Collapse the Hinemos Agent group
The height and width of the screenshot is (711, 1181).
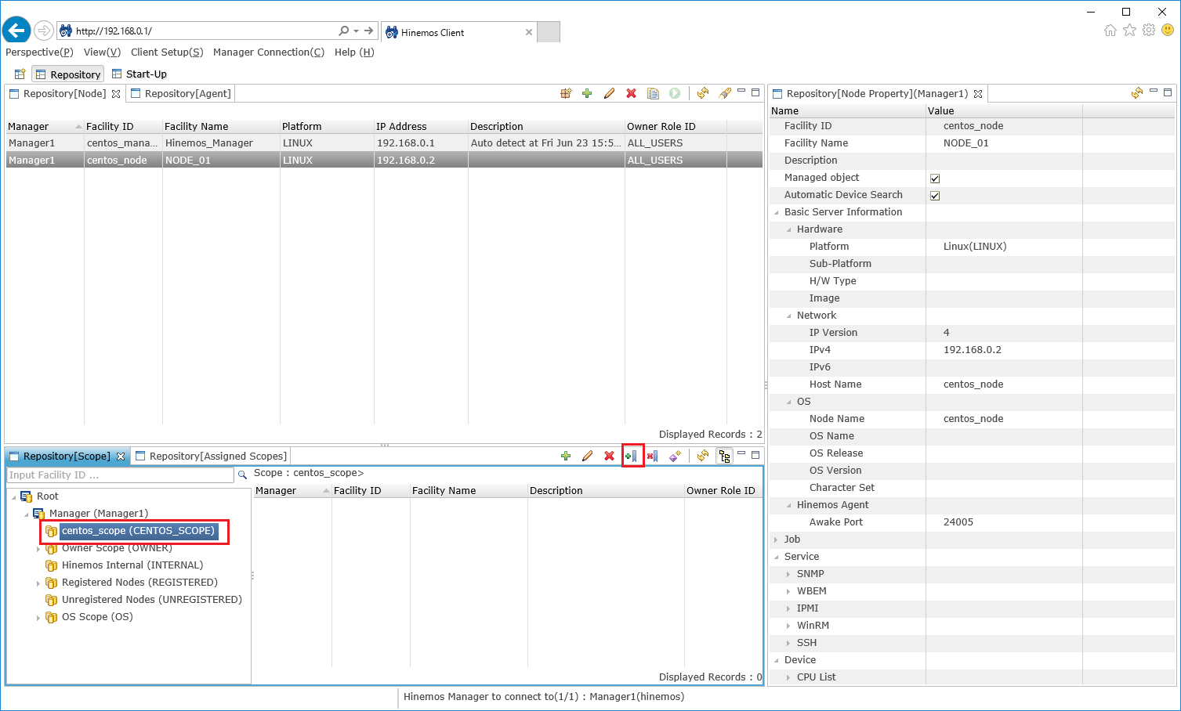click(x=789, y=505)
